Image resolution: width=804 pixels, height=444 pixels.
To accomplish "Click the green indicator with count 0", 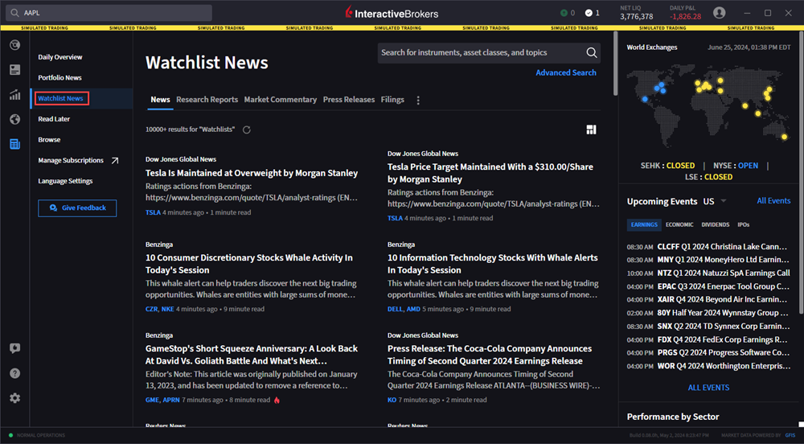I will [567, 13].
